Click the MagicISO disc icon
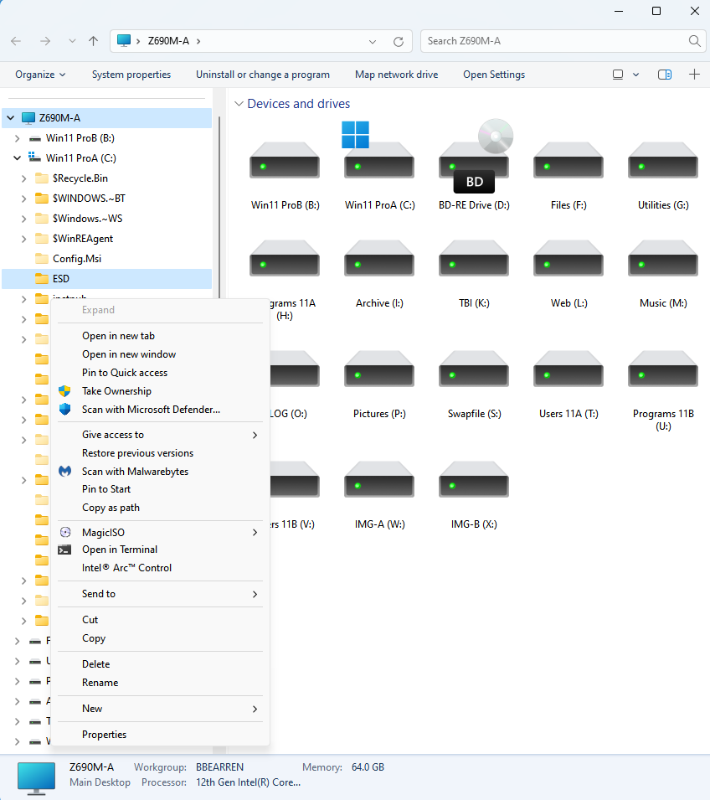Viewport: 710px width, 800px height. point(64,532)
